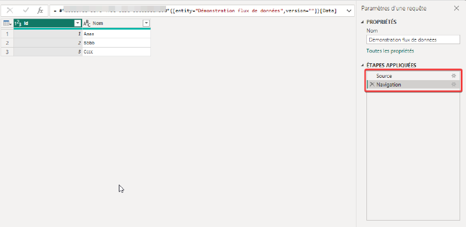
Task: Select the Id column header
Action: point(48,23)
